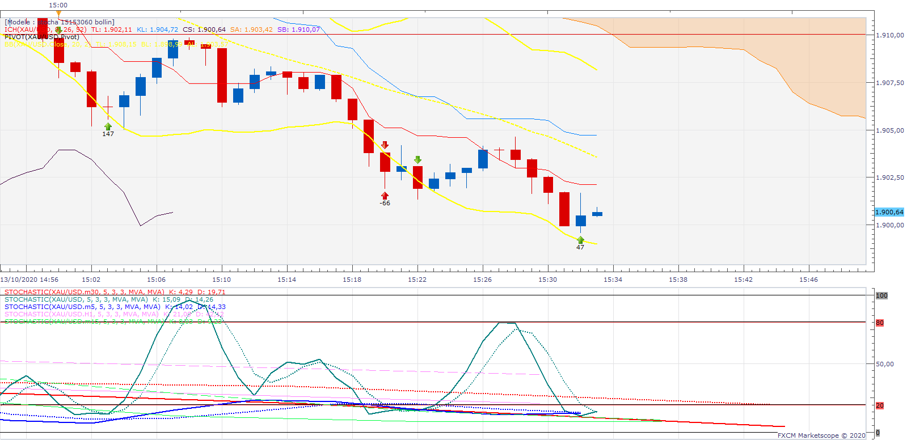Click the current price tag 1.900,64 on the axis
907x440 pixels.
pyautogui.click(x=889, y=212)
